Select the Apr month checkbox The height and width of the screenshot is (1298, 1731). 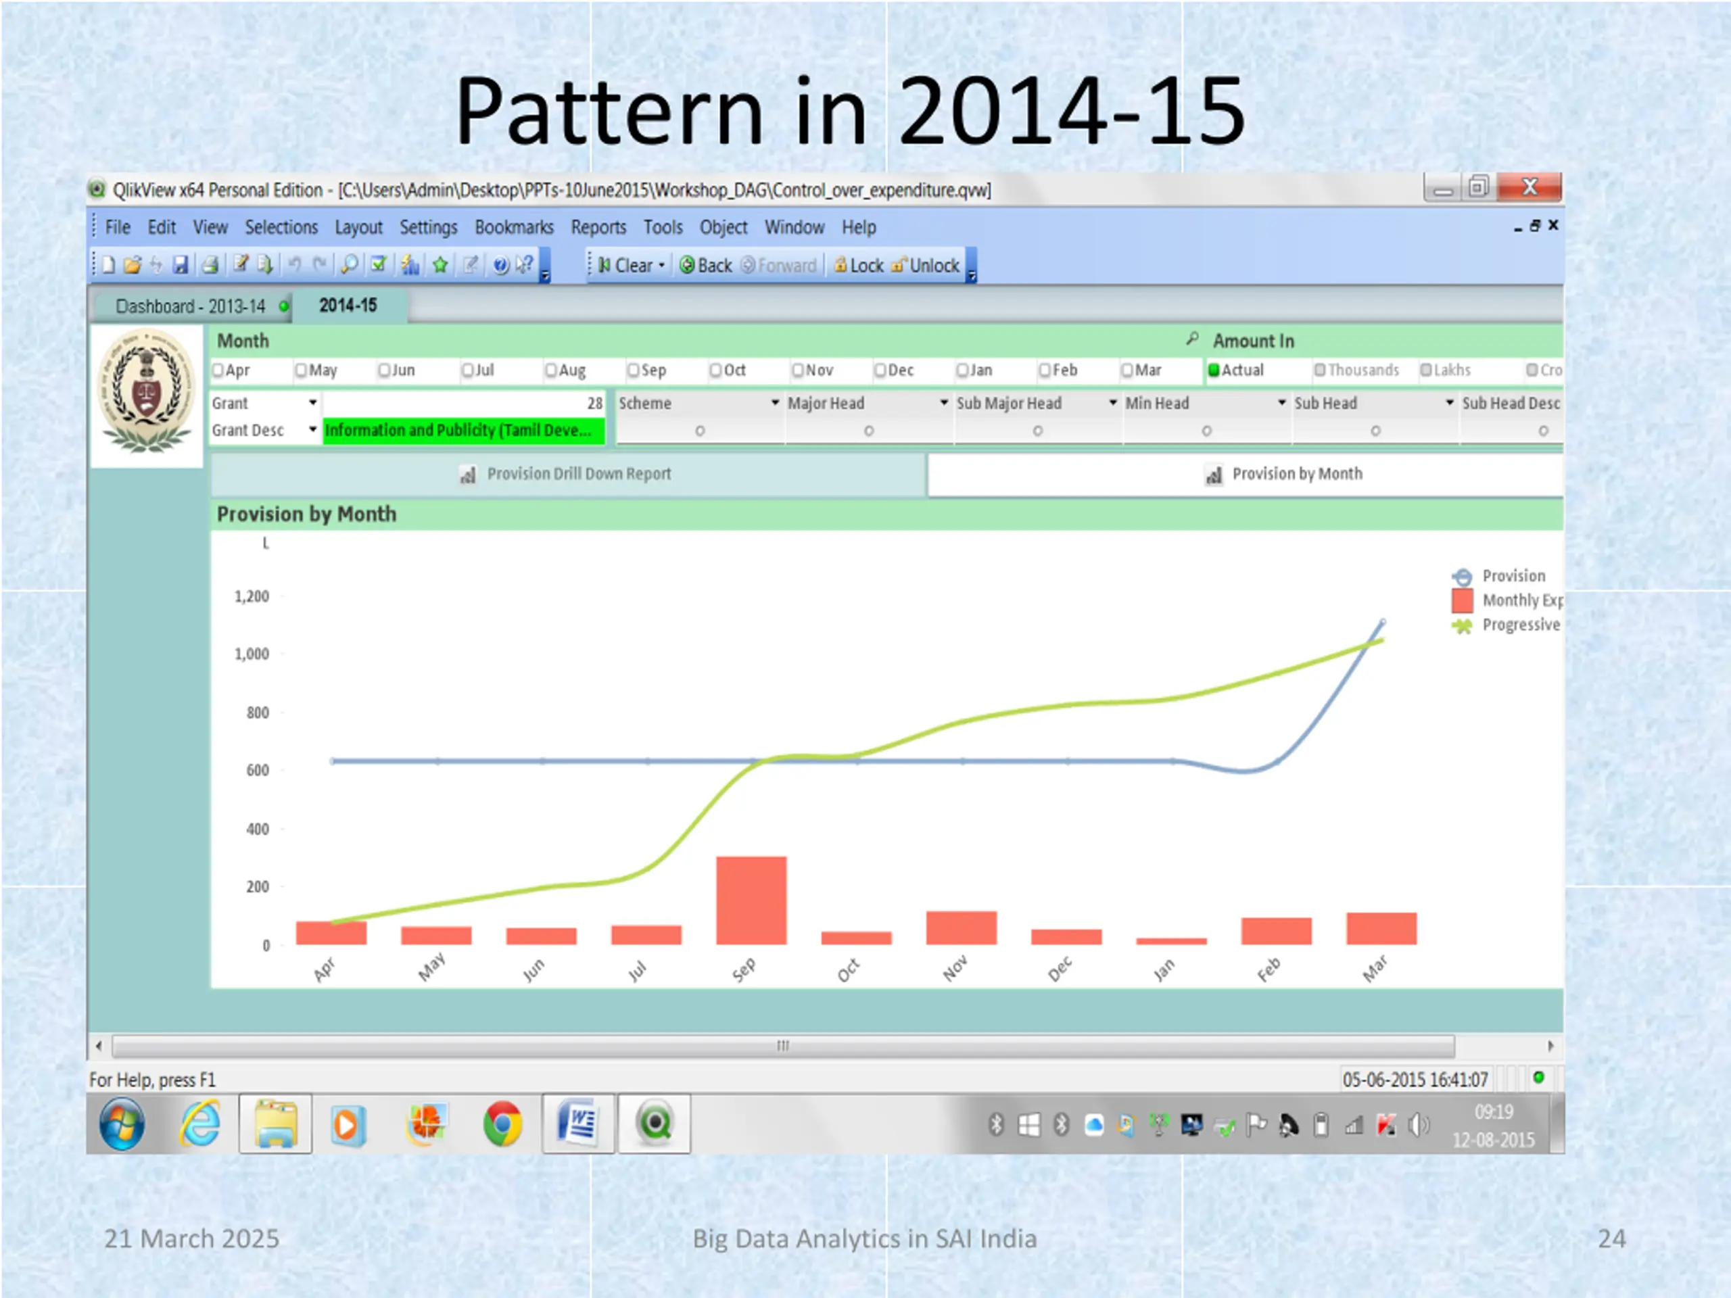coord(218,370)
